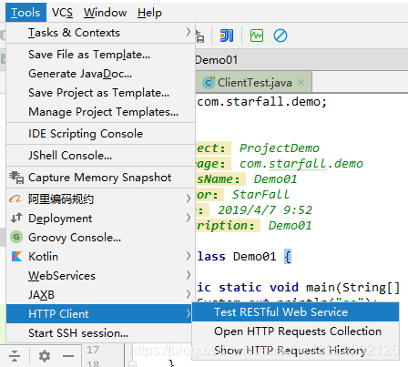The width and height of the screenshot is (408, 367).
Task: Select the HTTP Client menu entry
Action: [x=100, y=314]
